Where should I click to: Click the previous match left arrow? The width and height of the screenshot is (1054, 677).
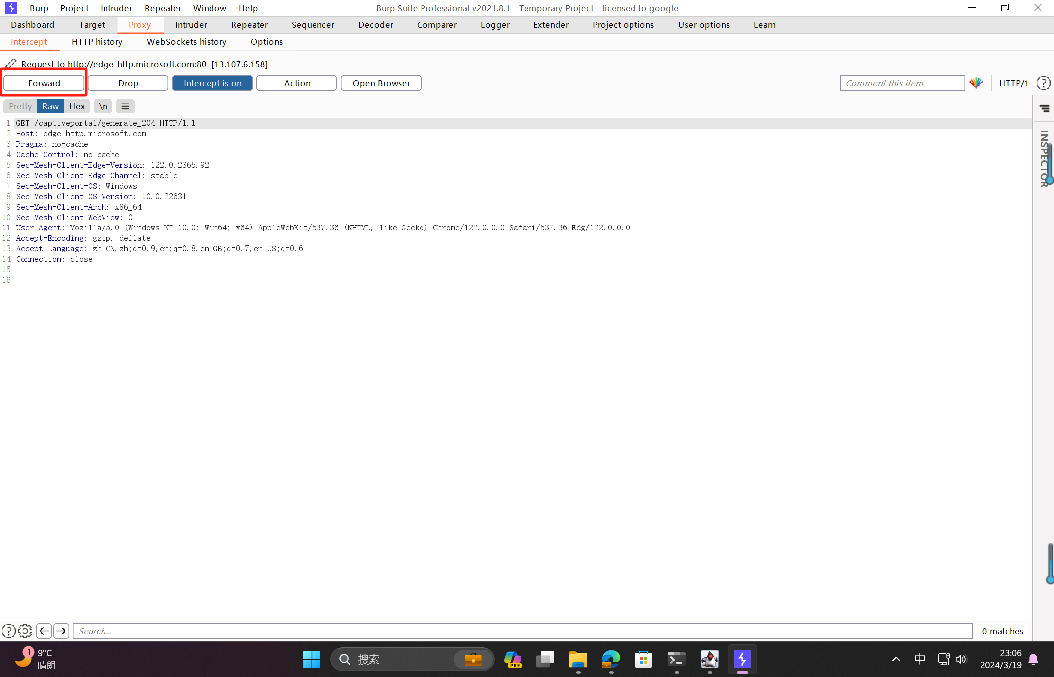pyautogui.click(x=44, y=631)
